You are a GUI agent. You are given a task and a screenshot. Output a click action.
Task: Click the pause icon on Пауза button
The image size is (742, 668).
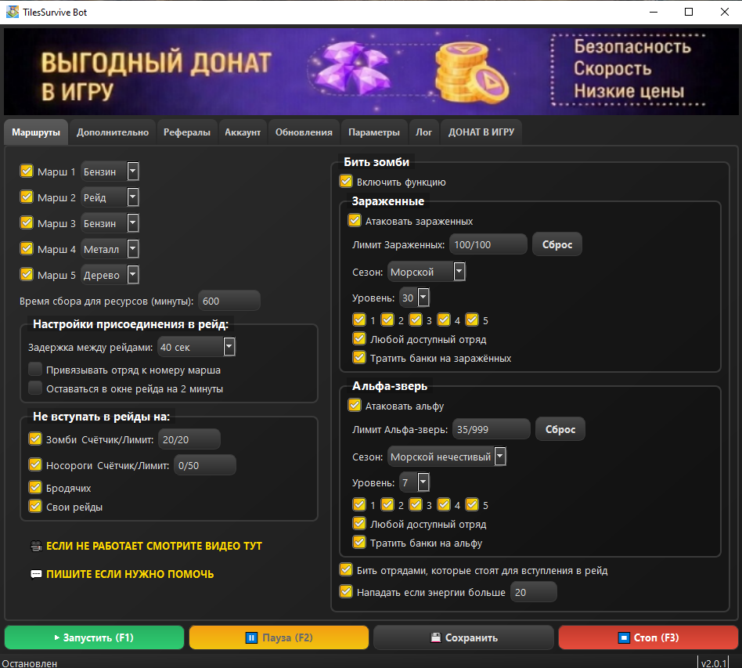click(251, 637)
